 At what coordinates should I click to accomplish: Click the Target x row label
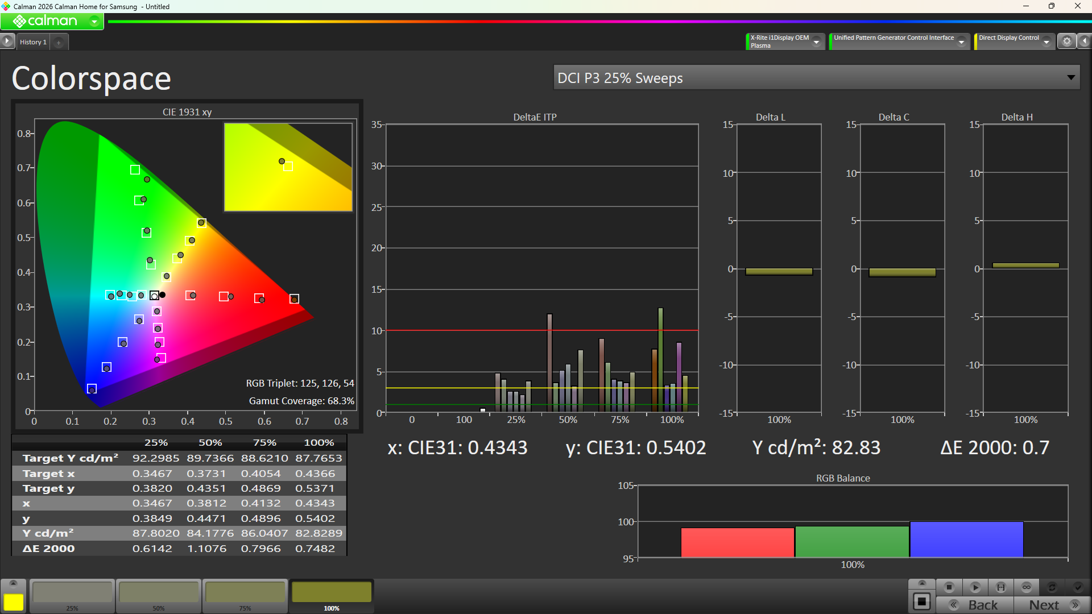pos(48,474)
